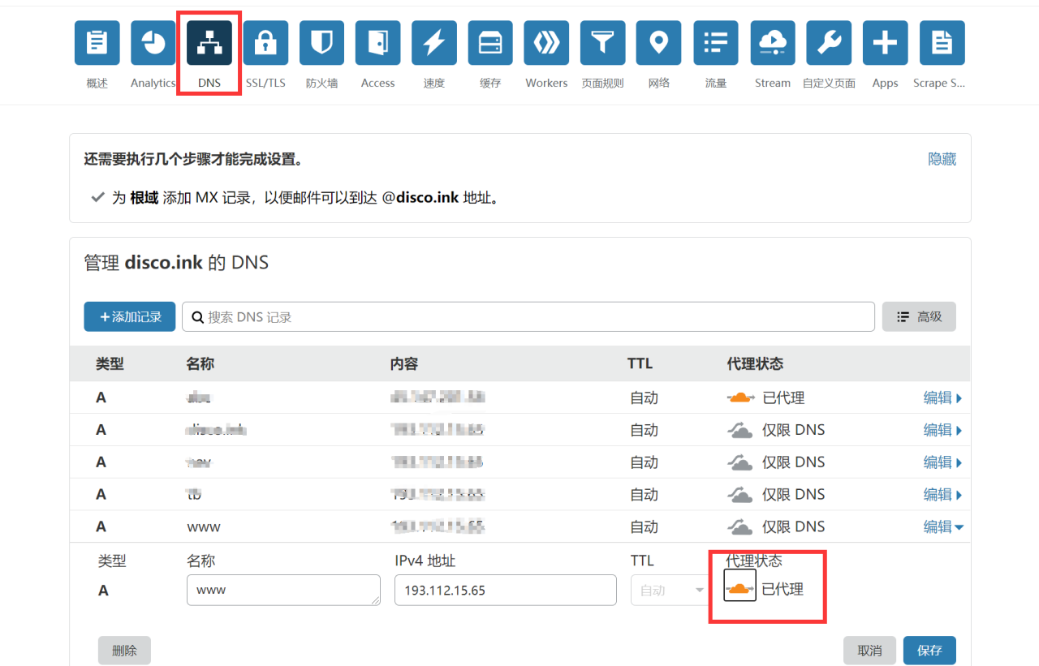Select the DNS network icon

point(209,43)
